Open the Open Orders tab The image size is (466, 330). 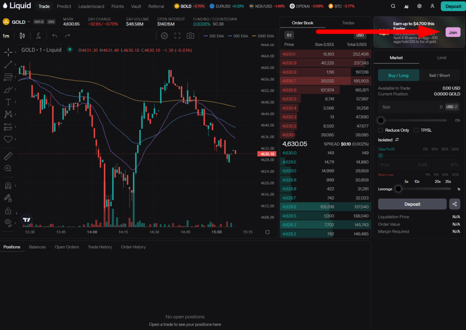pyautogui.click(x=67, y=247)
